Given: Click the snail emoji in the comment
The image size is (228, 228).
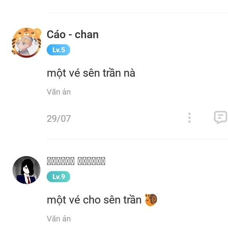Looking at the screenshot, I should 151,200.
